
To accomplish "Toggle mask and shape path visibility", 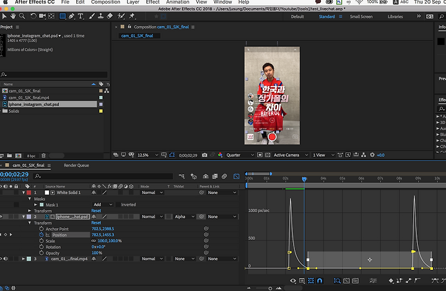I will coord(172,155).
